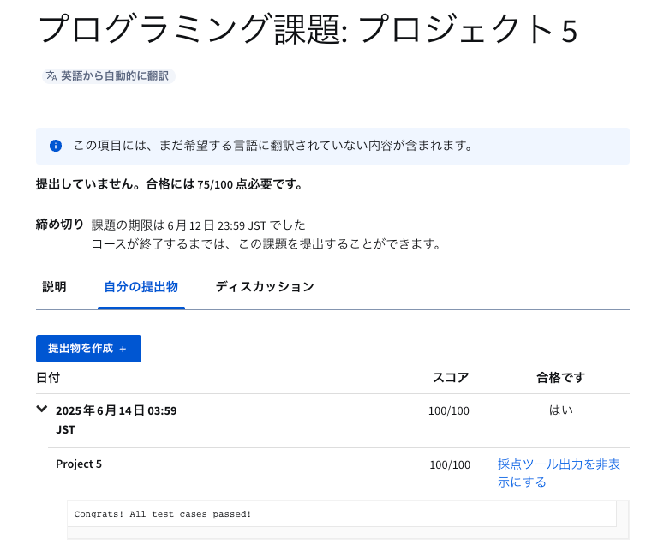
Task: Click the 100/100 score for Project 5
Action: pos(450,465)
